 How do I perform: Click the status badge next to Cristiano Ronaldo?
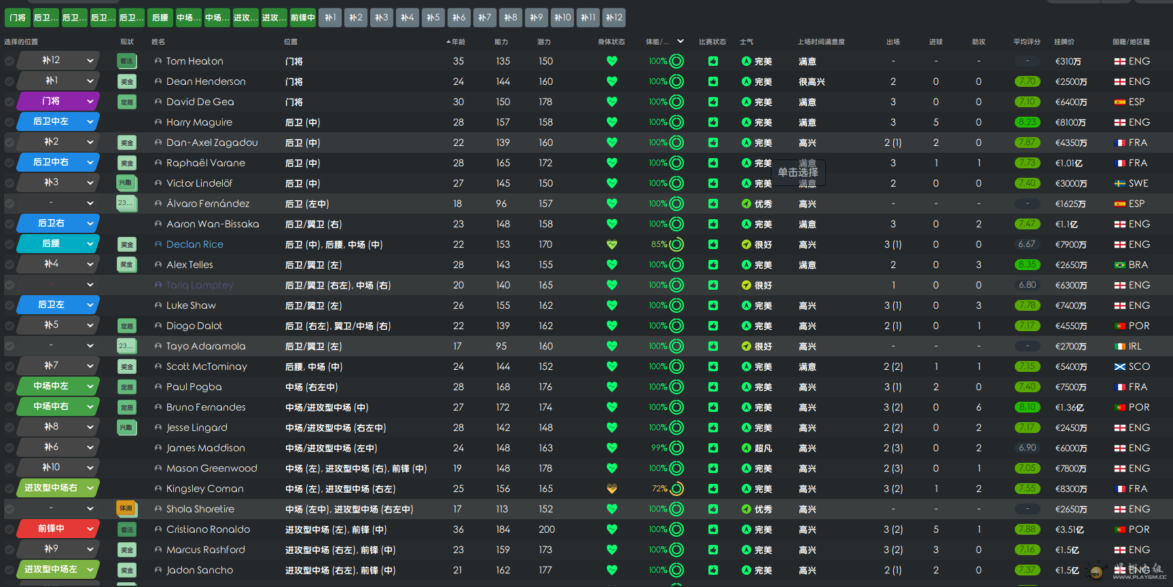click(127, 529)
